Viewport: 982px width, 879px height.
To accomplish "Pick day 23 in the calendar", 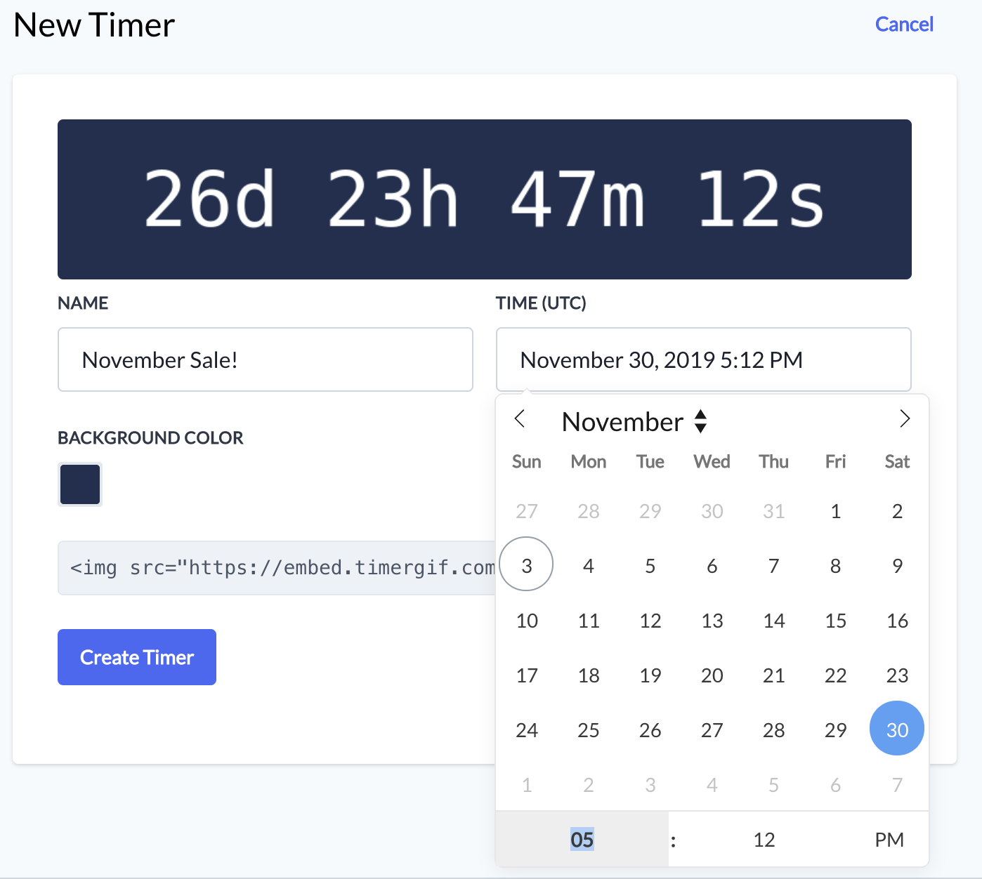I will (x=897, y=675).
